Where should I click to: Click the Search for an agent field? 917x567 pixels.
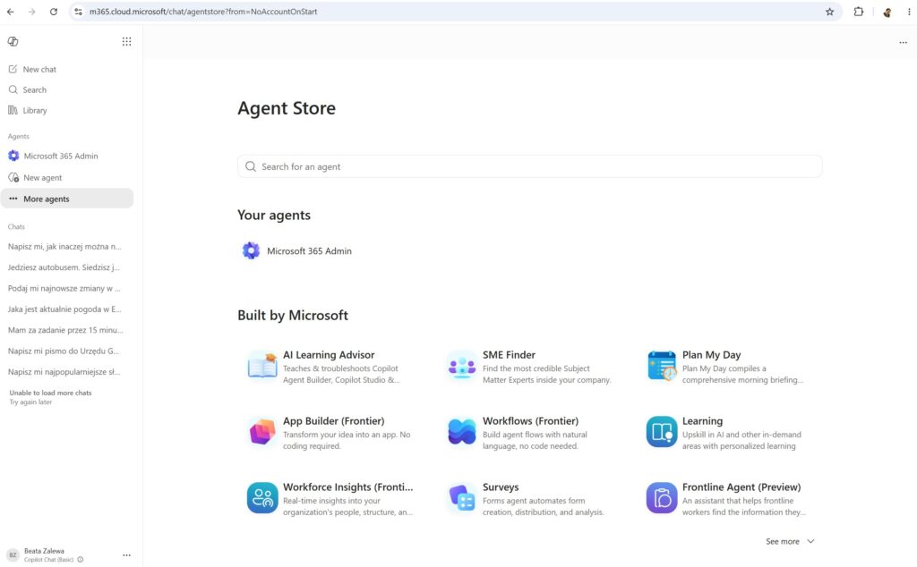[530, 166]
